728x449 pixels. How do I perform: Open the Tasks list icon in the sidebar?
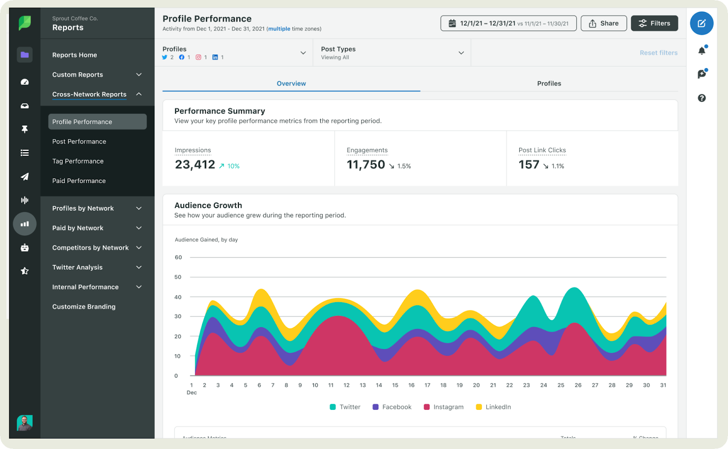[x=25, y=152]
